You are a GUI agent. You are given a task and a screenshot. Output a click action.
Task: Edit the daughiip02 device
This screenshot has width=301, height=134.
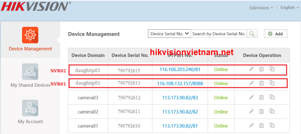pyautogui.click(x=251, y=69)
